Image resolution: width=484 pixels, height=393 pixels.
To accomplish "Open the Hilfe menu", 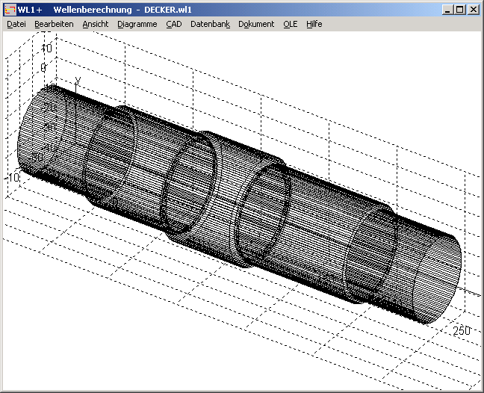I will 314,24.
